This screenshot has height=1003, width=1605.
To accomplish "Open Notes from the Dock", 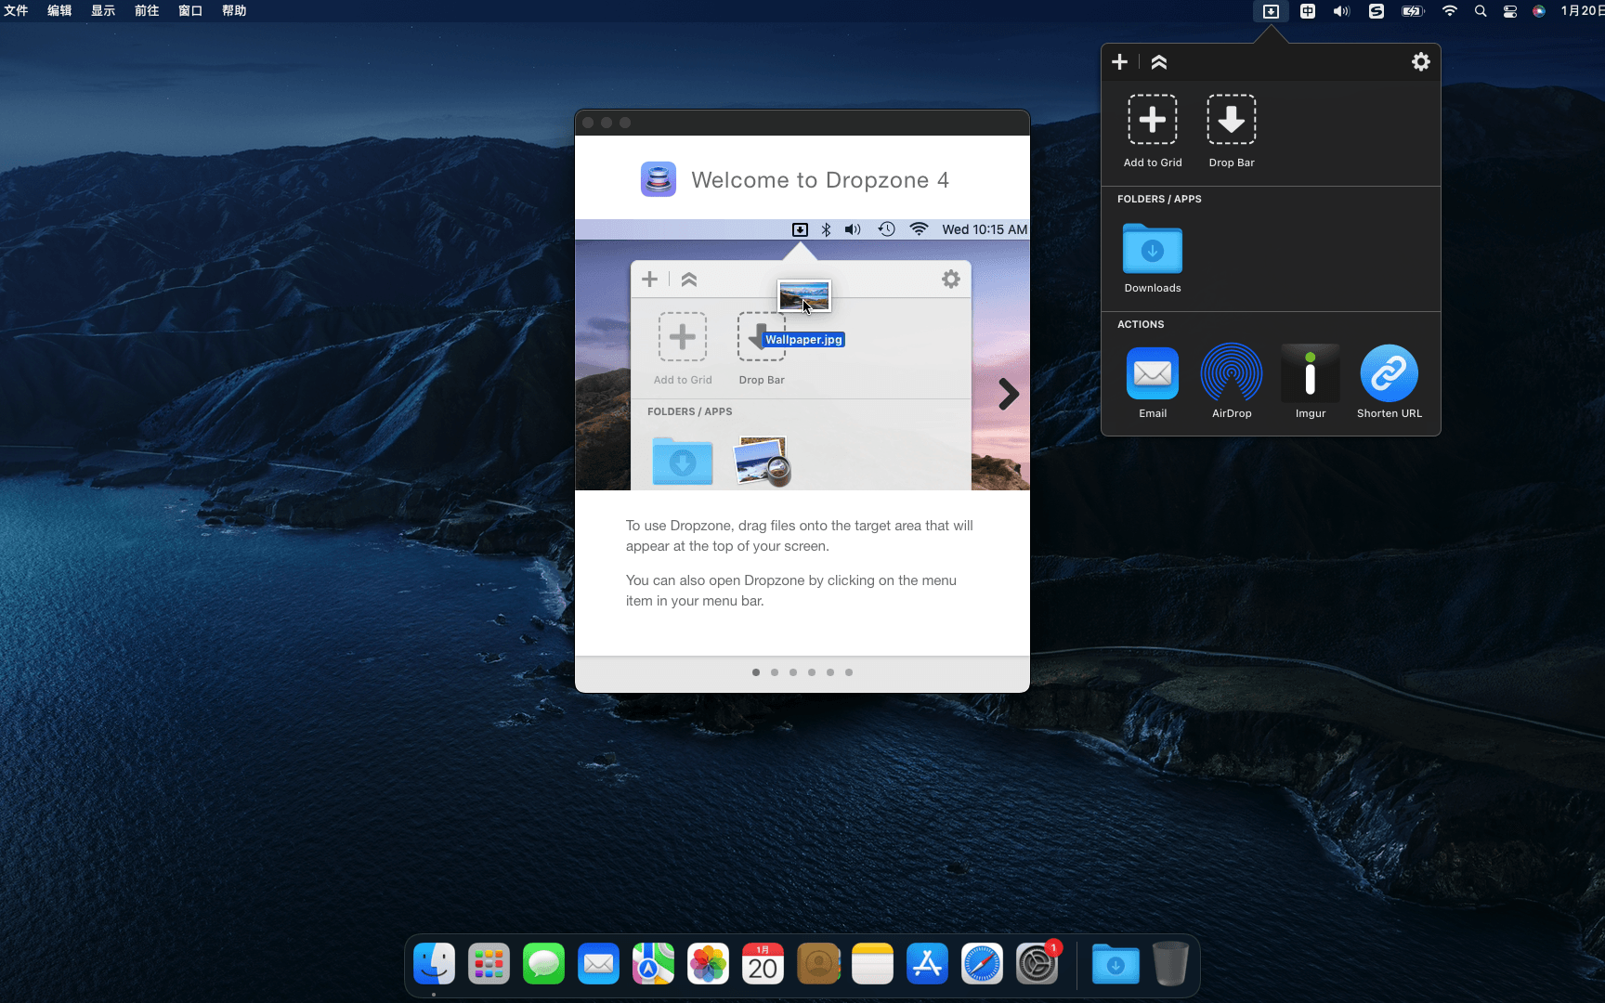I will pyautogui.click(x=872, y=964).
